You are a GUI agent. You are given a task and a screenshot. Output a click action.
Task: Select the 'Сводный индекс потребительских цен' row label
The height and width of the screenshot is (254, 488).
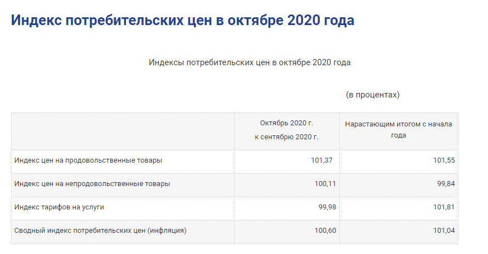tap(100, 231)
